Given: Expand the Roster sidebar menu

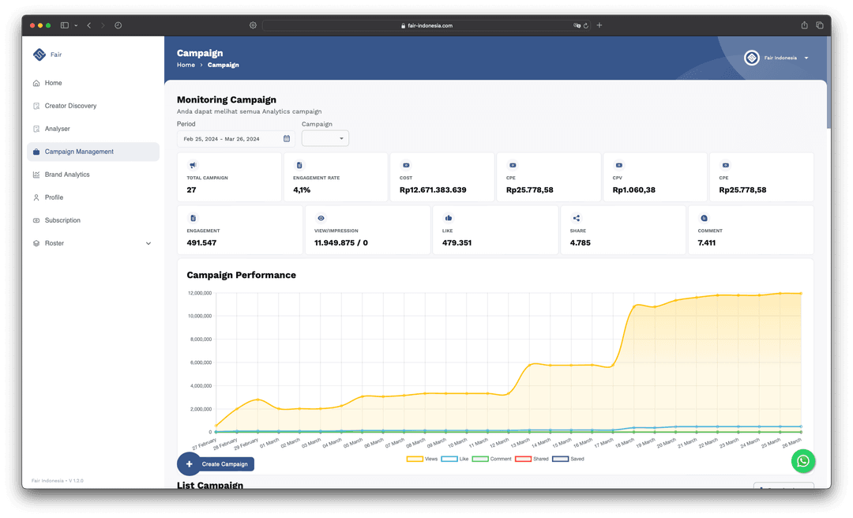Looking at the screenshot, I should [x=148, y=243].
